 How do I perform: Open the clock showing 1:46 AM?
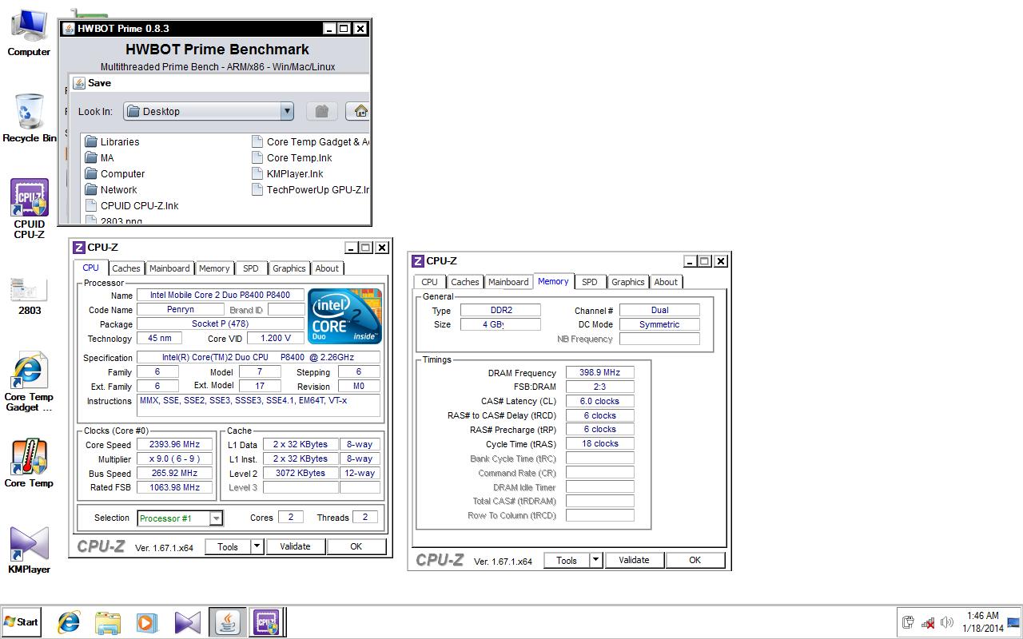982,622
